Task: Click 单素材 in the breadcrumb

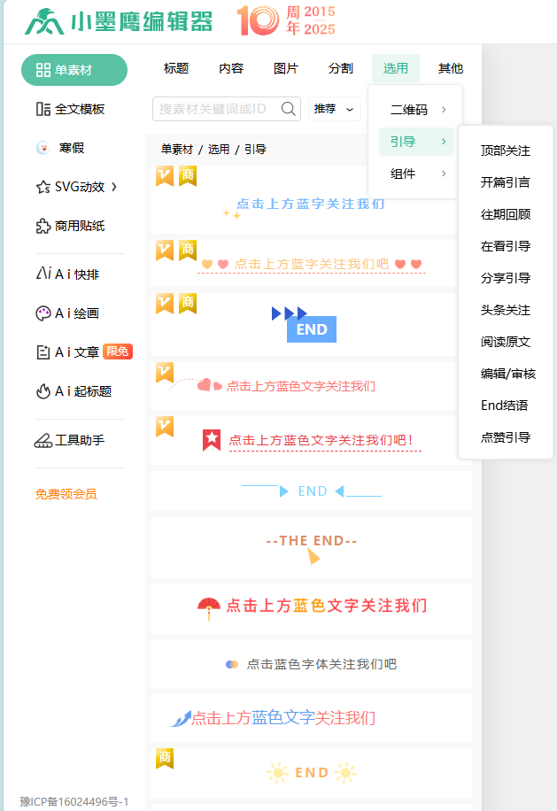Action: (176, 150)
